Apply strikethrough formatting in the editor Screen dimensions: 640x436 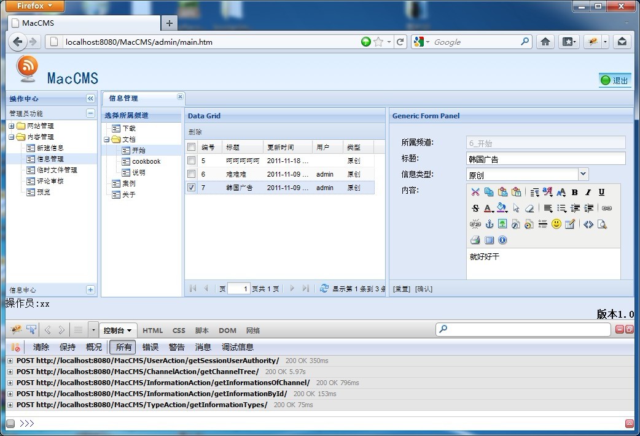(x=475, y=208)
